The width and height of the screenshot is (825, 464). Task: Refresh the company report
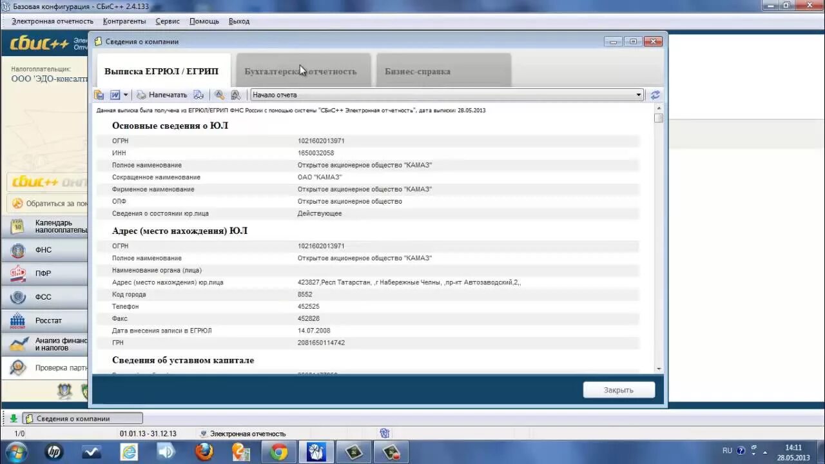click(655, 95)
